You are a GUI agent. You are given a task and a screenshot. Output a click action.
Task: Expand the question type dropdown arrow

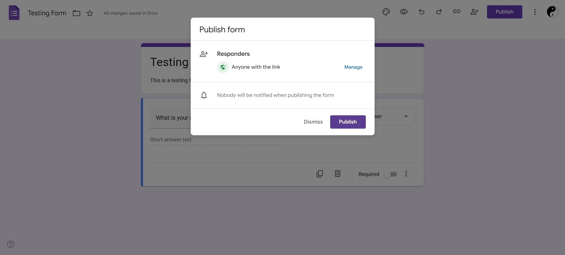[406, 116]
